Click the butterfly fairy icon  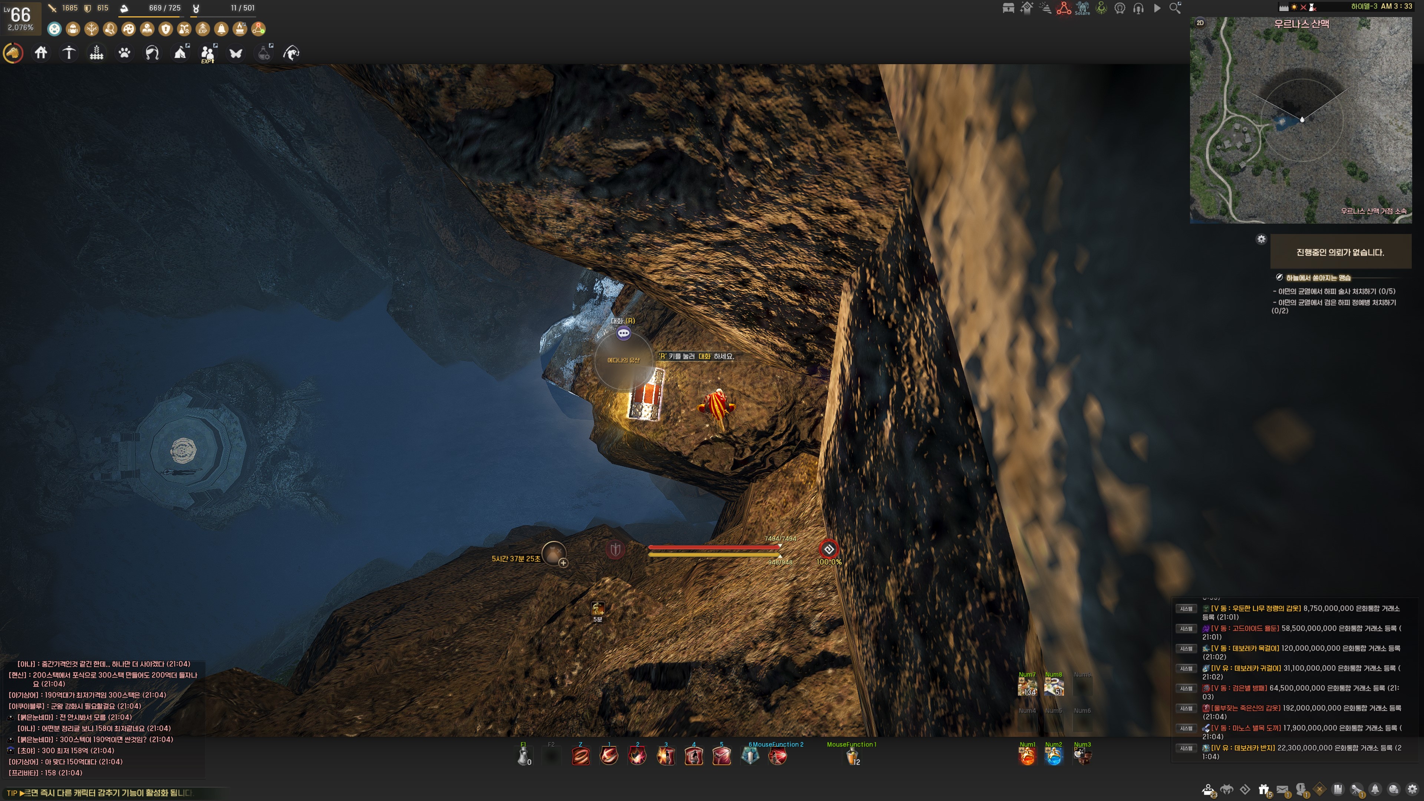[236, 53]
